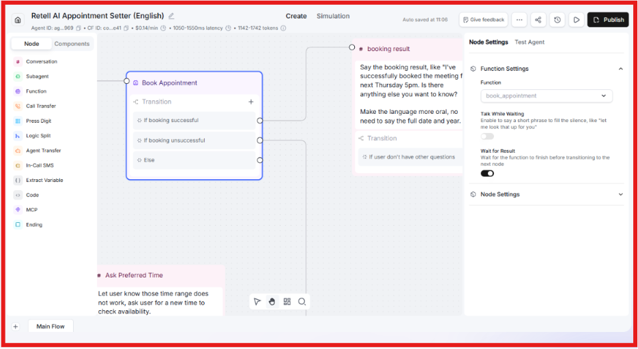The height and width of the screenshot is (349, 638).
Task: Edit agent name with pencil icon
Action: pyautogui.click(x=171, y=16)
